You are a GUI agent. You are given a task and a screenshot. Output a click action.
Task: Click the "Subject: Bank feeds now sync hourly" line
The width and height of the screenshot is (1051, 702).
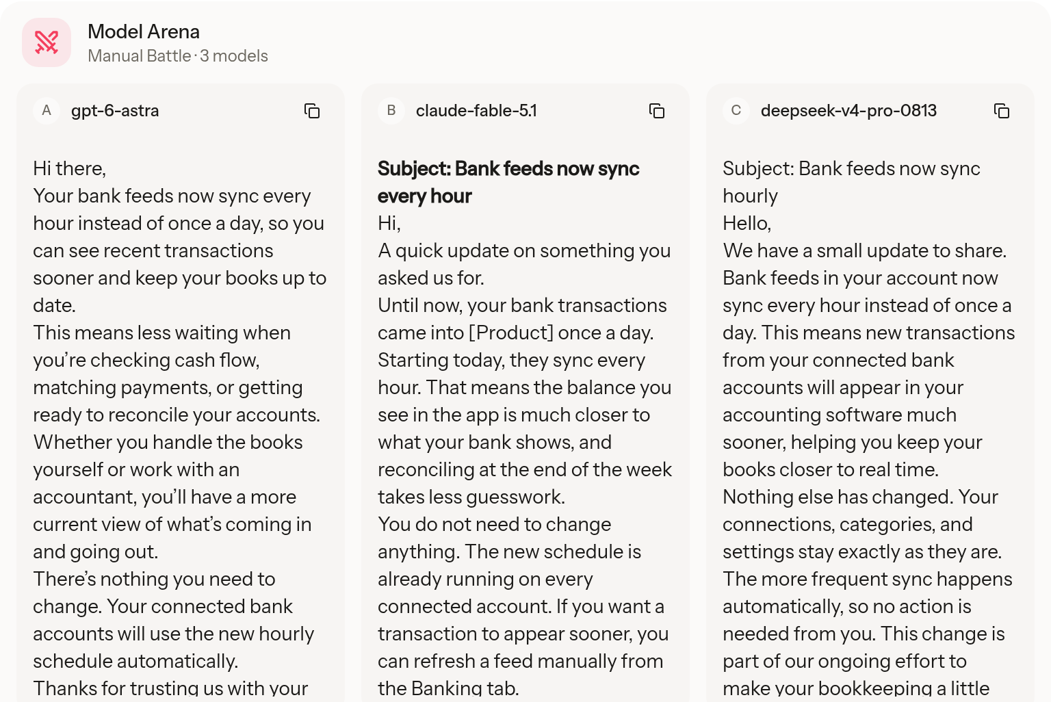[x=851, y=182]
